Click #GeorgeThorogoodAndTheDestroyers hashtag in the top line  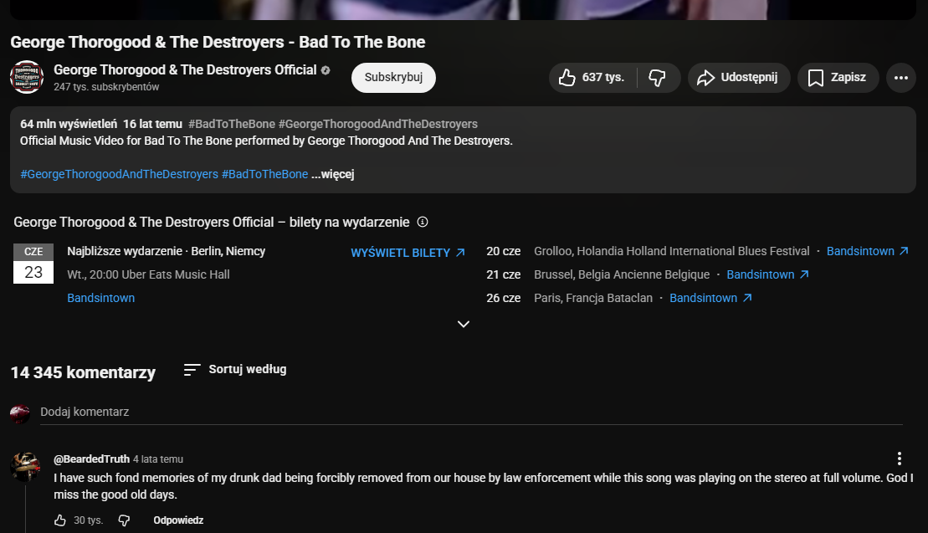[x=378, y=124]
